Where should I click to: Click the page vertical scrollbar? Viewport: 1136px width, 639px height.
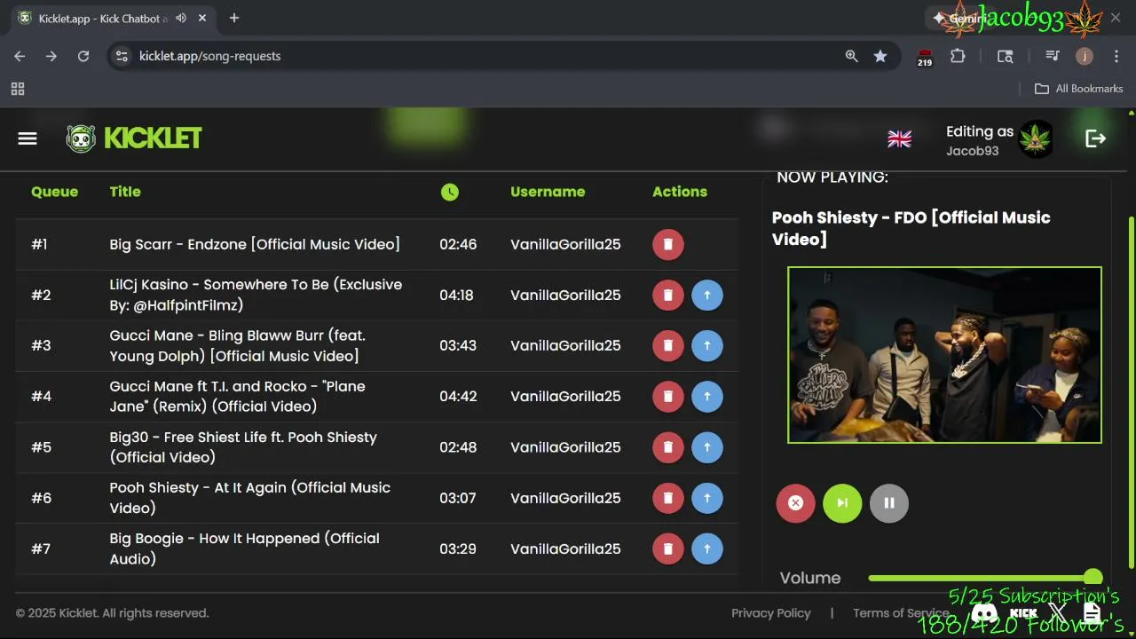pyautogui.click(x=1131, y=390)
